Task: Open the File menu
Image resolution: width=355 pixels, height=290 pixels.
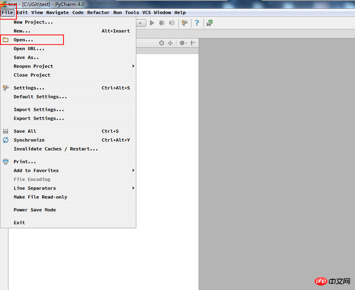Action: click(8, 12)
